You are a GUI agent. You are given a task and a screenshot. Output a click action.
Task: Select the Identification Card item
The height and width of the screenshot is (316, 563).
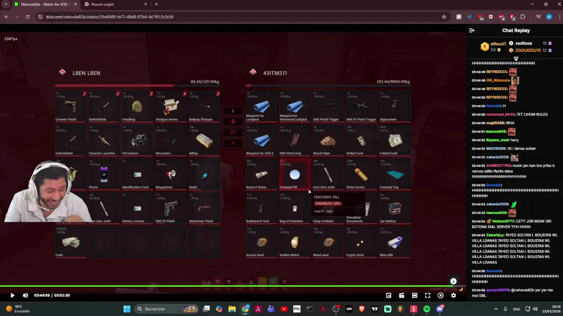[137, 174]
